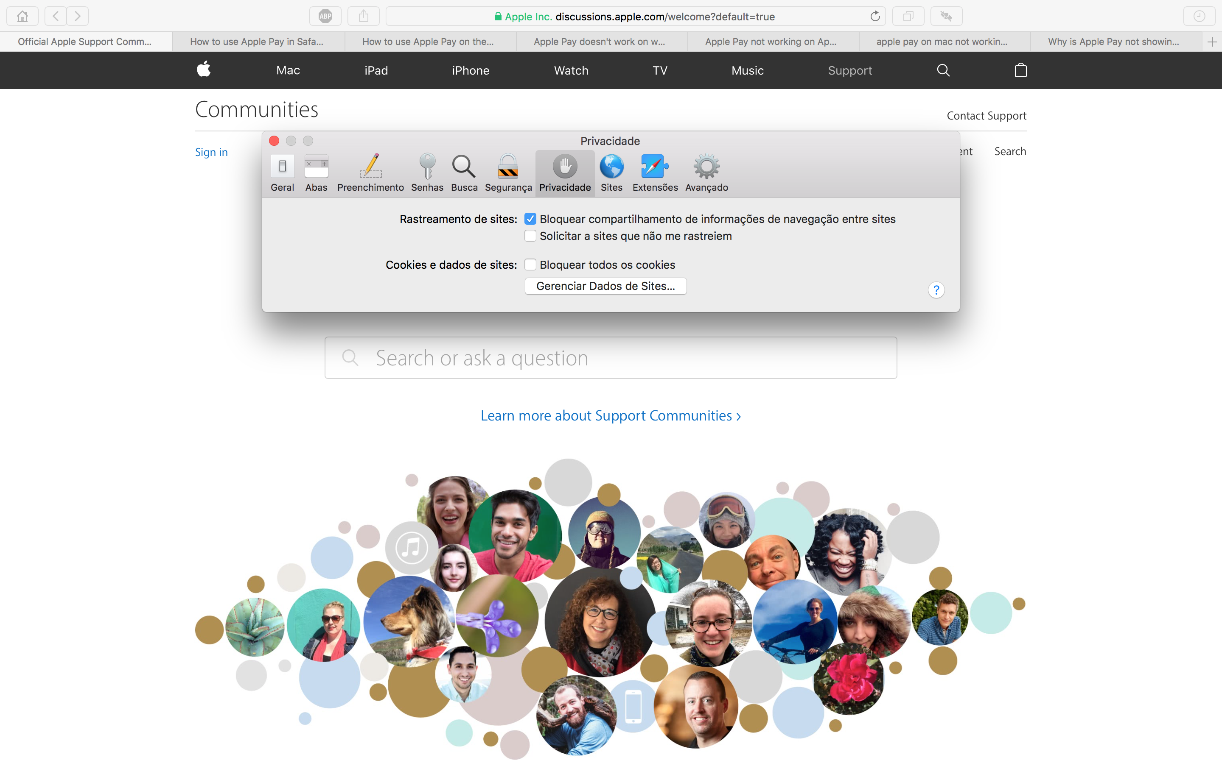The height and width of the screenshot is (763, 1222).
Task: Check Bloquear todos os cookies
Action: click(x=530, y=265)
